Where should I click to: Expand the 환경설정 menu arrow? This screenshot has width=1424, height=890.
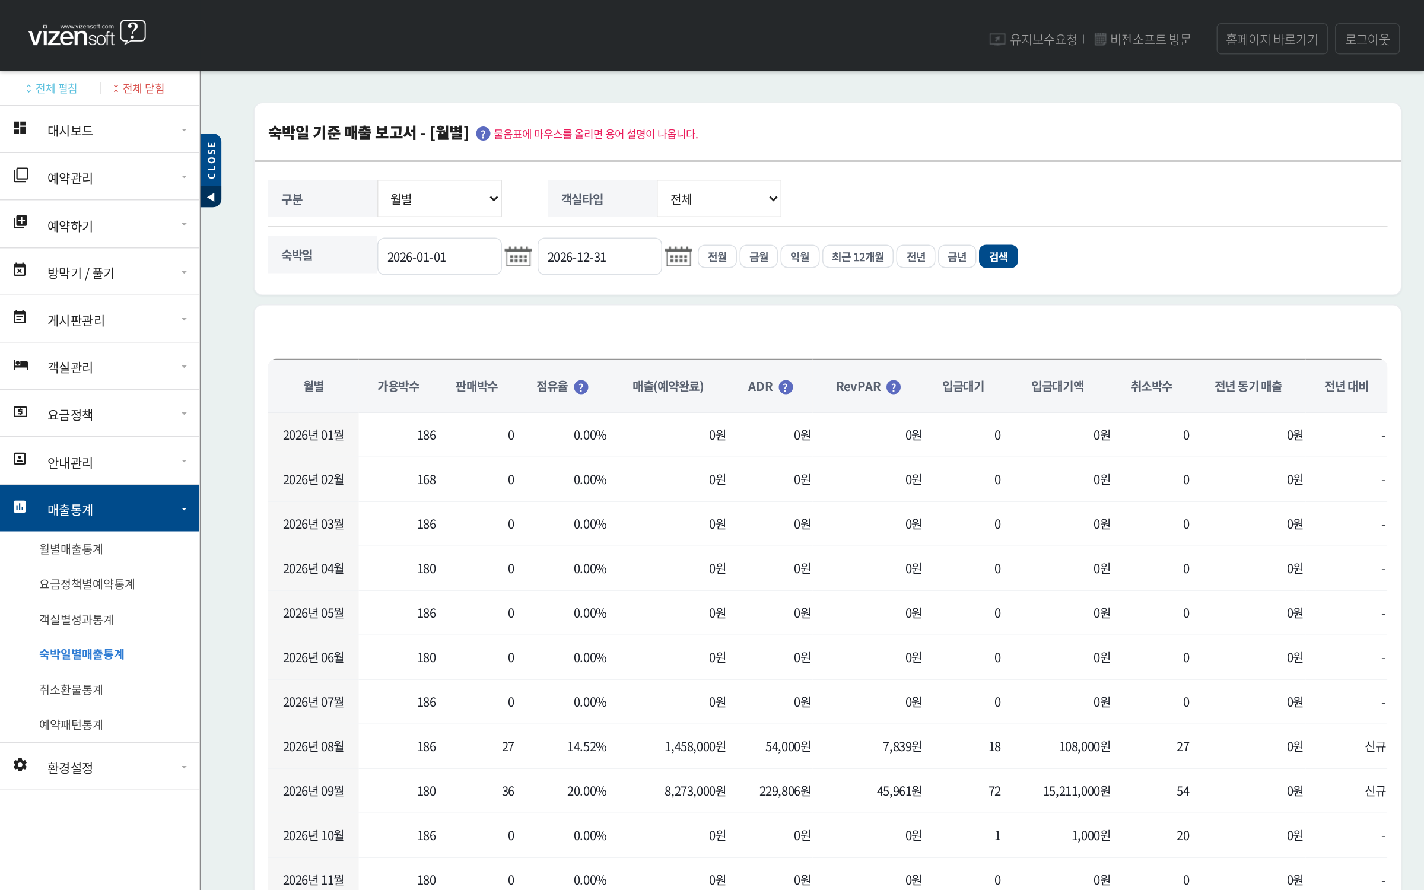click(184, 767)
